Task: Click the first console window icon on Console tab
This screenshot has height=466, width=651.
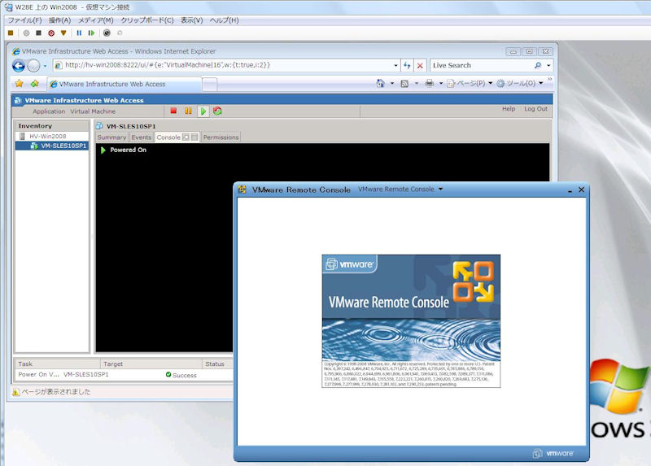Action: (186, 137)
